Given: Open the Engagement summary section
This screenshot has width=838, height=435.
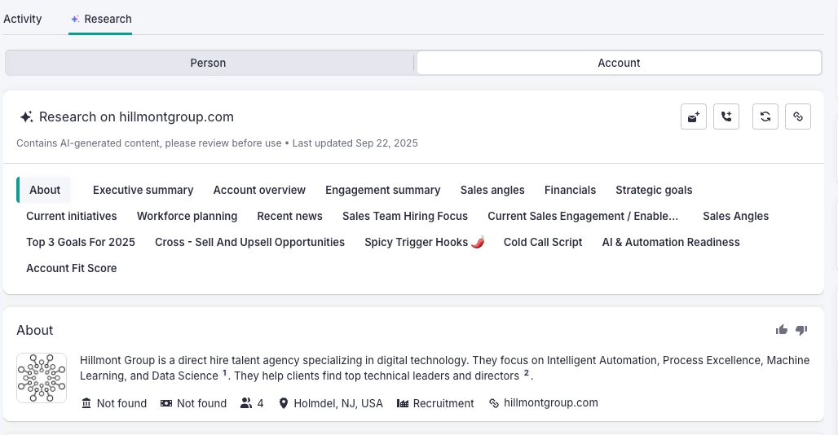Looking at the screenshot, I should coord(382,190).
